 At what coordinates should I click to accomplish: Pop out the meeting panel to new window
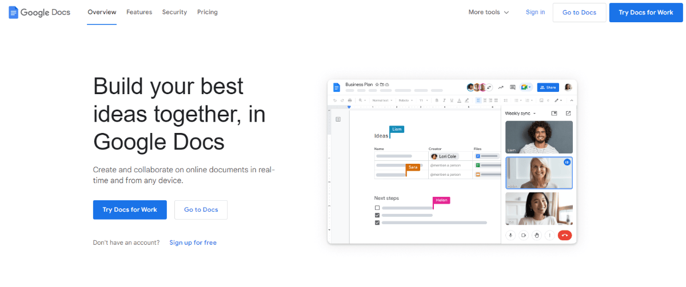[x=568, y=114]
